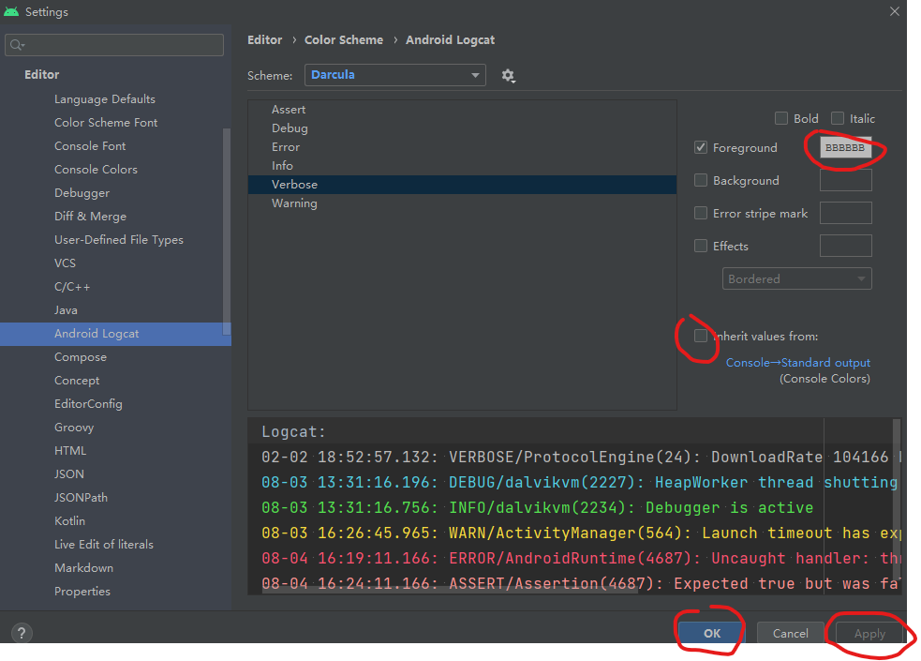Click the sidebar vertical scrollbar
Viewport: 921px width, 661px height.
tap(227, 233)
